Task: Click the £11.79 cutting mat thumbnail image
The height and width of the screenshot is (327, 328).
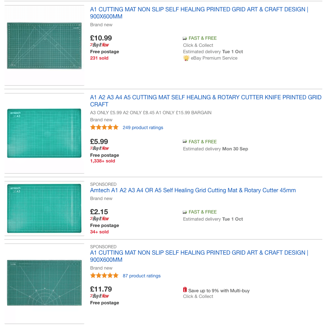Action: pos(44,283)
